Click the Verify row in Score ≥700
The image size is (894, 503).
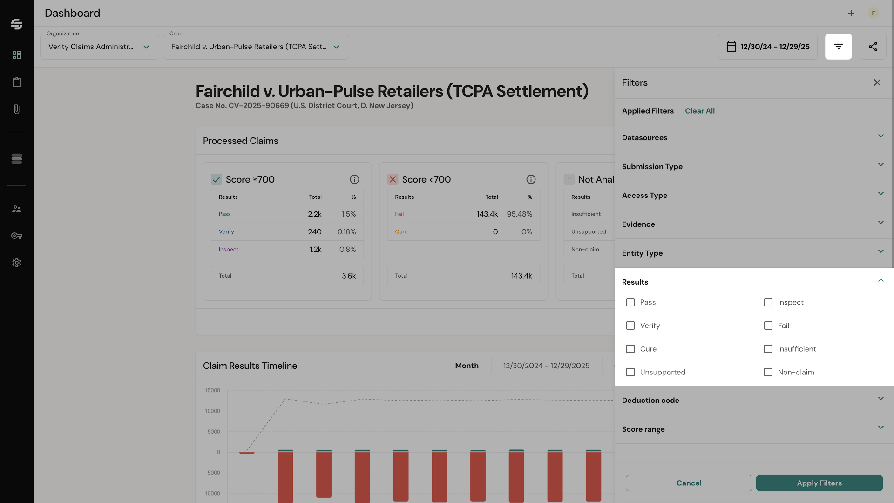tap(287, 232)
